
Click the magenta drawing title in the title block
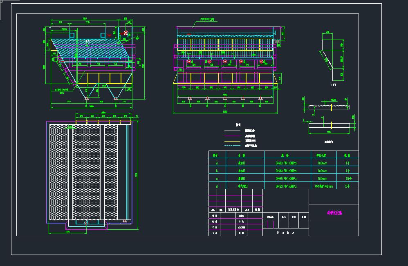(334, 213)
